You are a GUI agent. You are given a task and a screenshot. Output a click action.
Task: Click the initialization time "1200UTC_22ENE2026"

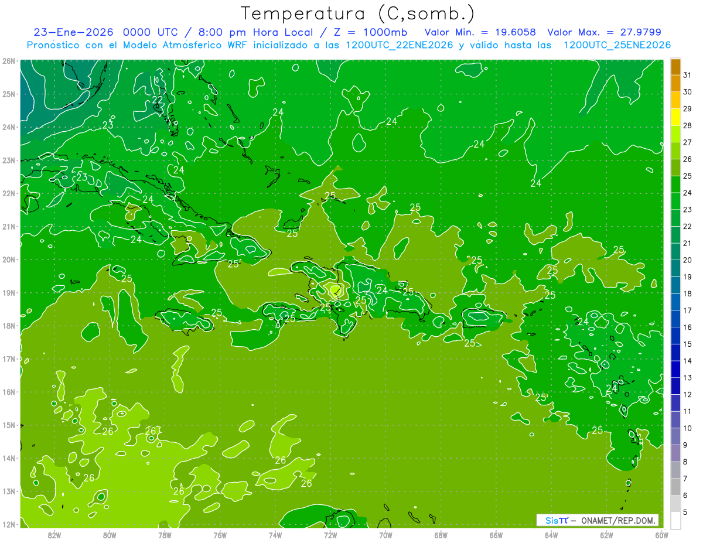point(400,45)
